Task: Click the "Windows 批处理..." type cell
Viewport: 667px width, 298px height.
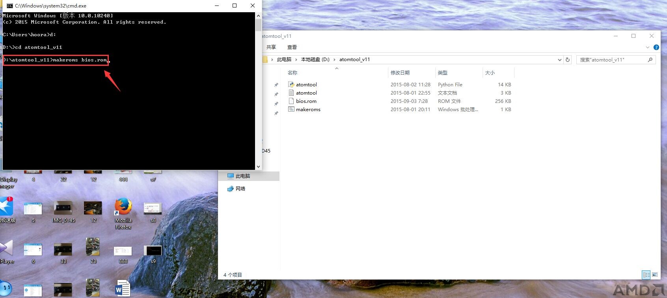Action: (458, 109)
